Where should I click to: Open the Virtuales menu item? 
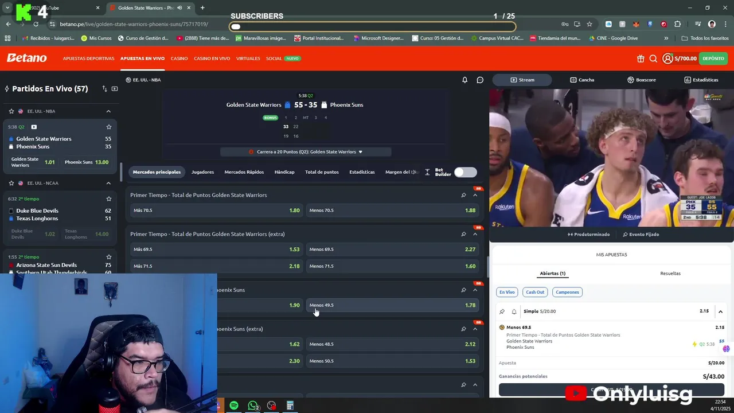click(248, 59)
